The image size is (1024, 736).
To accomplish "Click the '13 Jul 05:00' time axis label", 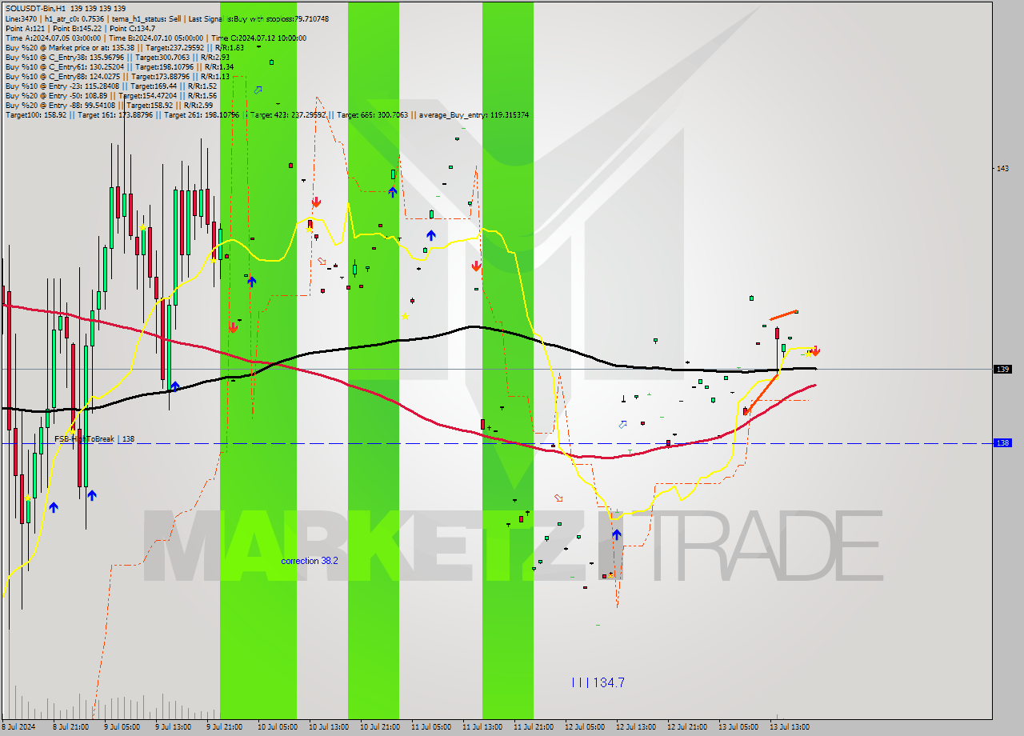I will coord(738,727).
